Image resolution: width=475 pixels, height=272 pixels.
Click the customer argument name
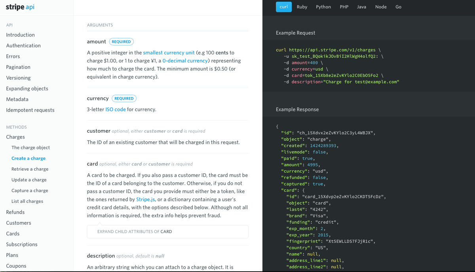point(99,131)
